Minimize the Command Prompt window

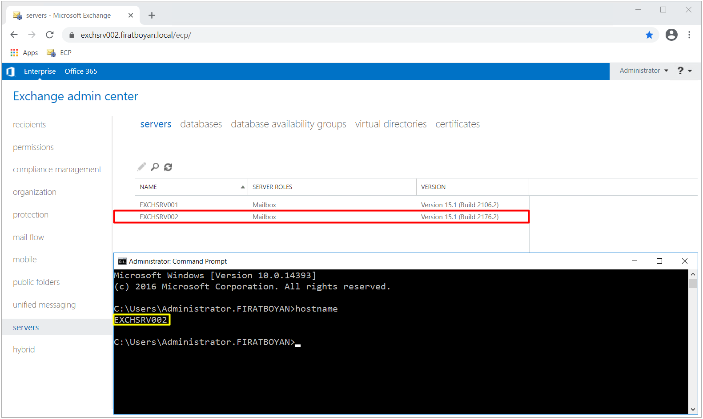[x=635, y=261]
